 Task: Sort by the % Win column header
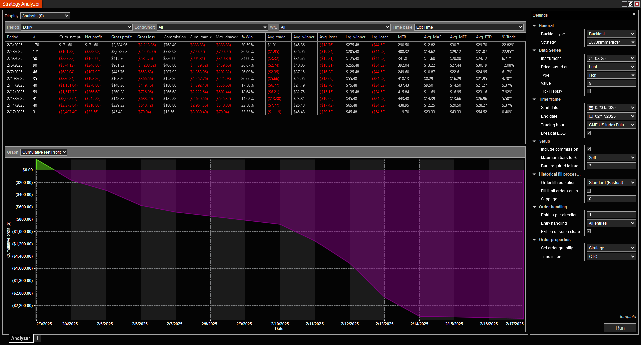point(252,37)
